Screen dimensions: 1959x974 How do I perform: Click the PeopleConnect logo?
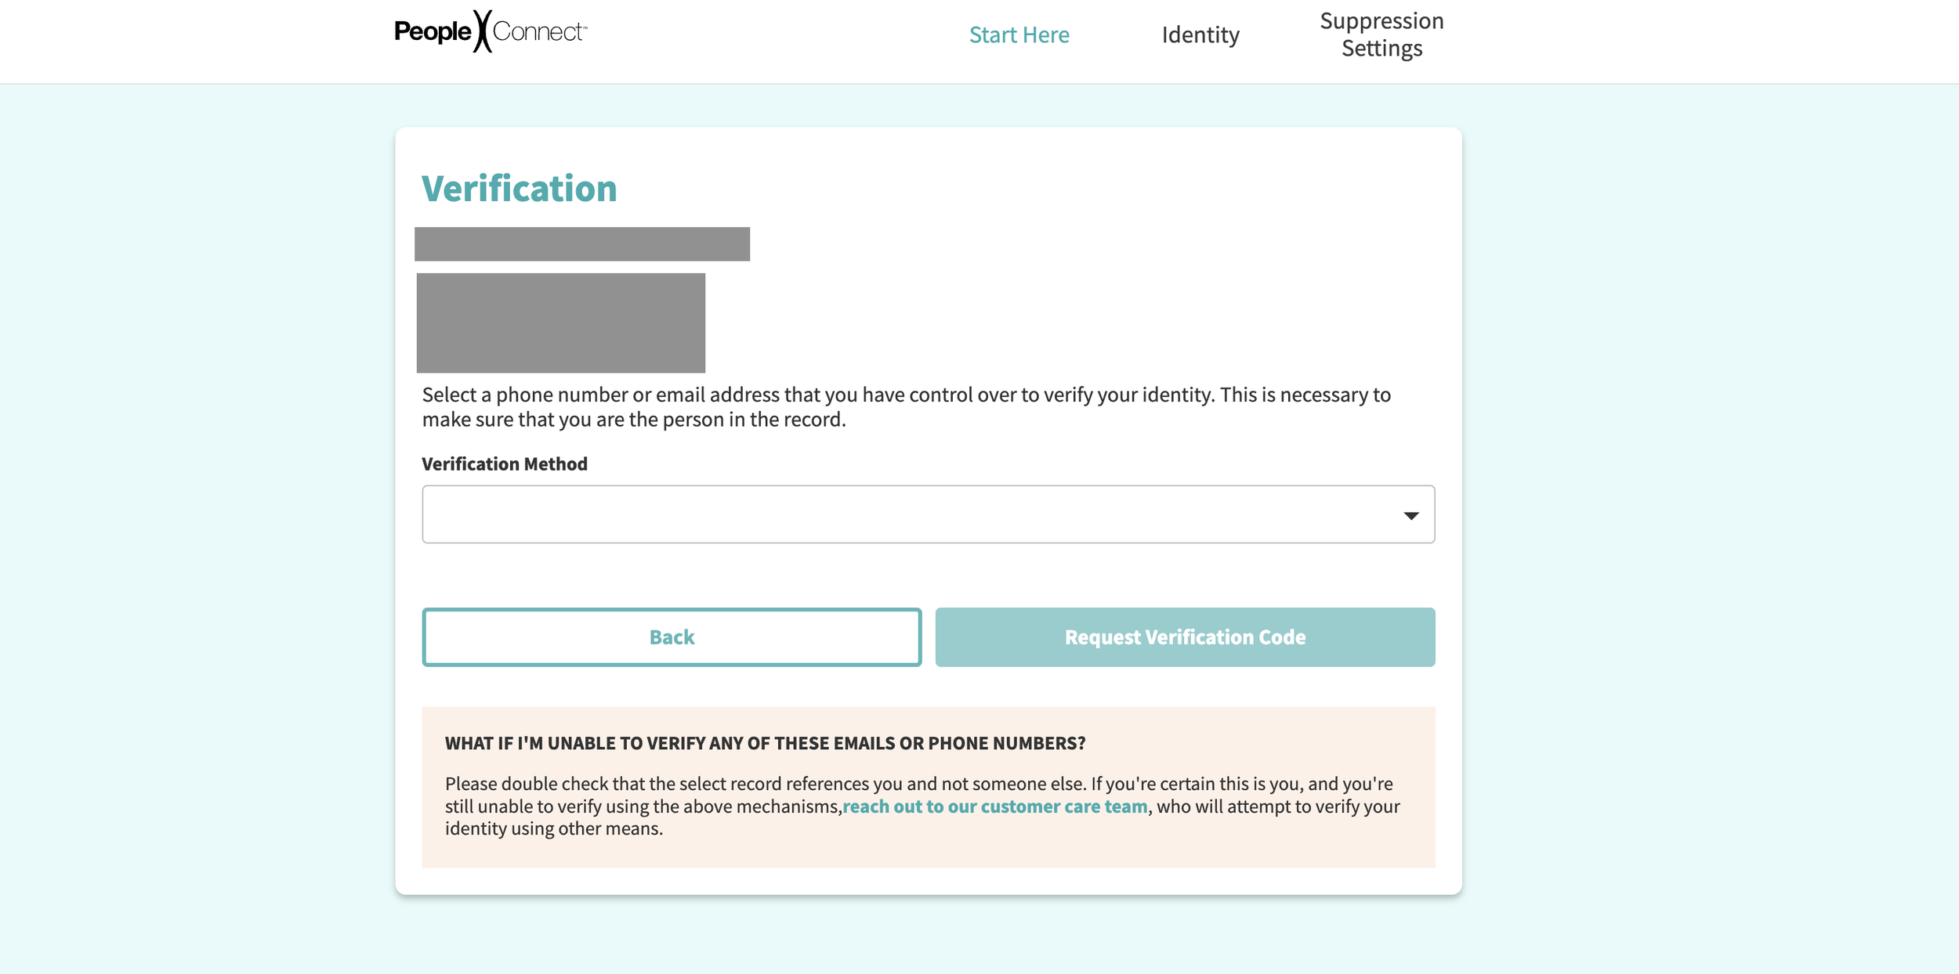(x=491, y=31)
